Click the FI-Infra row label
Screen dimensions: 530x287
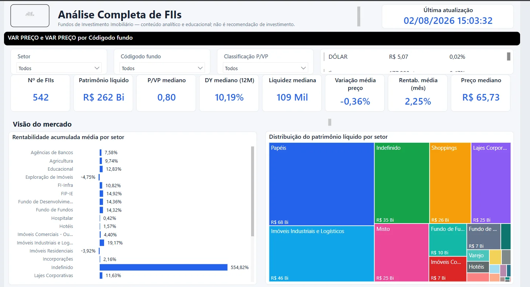[x=66, y=185]
